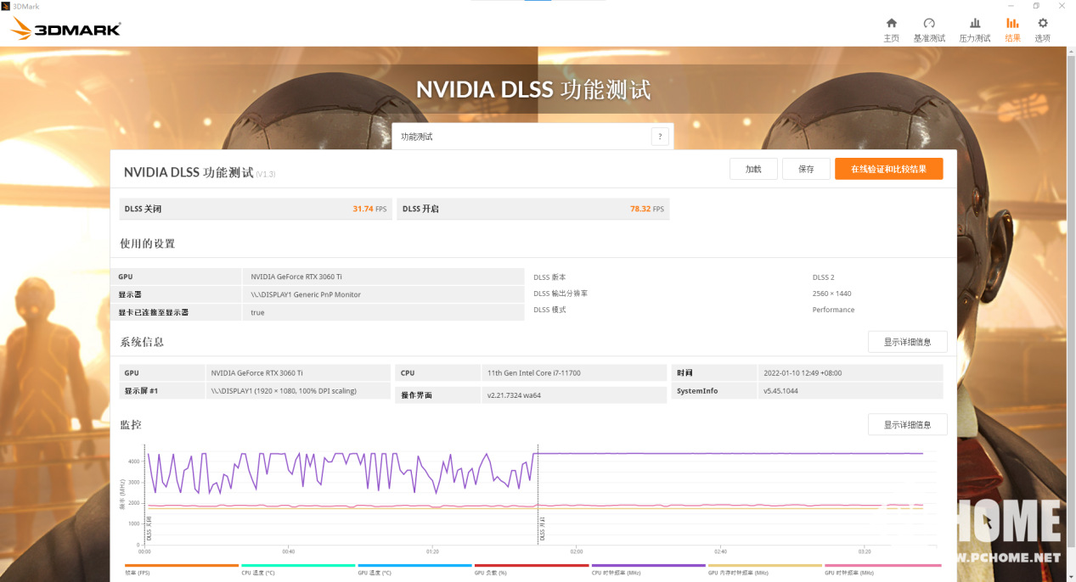Click the DLSS 开启 78.32 FPS score
Image resolution: width=1076 pixels, height=582 pixels.
[x=533, y=209]
